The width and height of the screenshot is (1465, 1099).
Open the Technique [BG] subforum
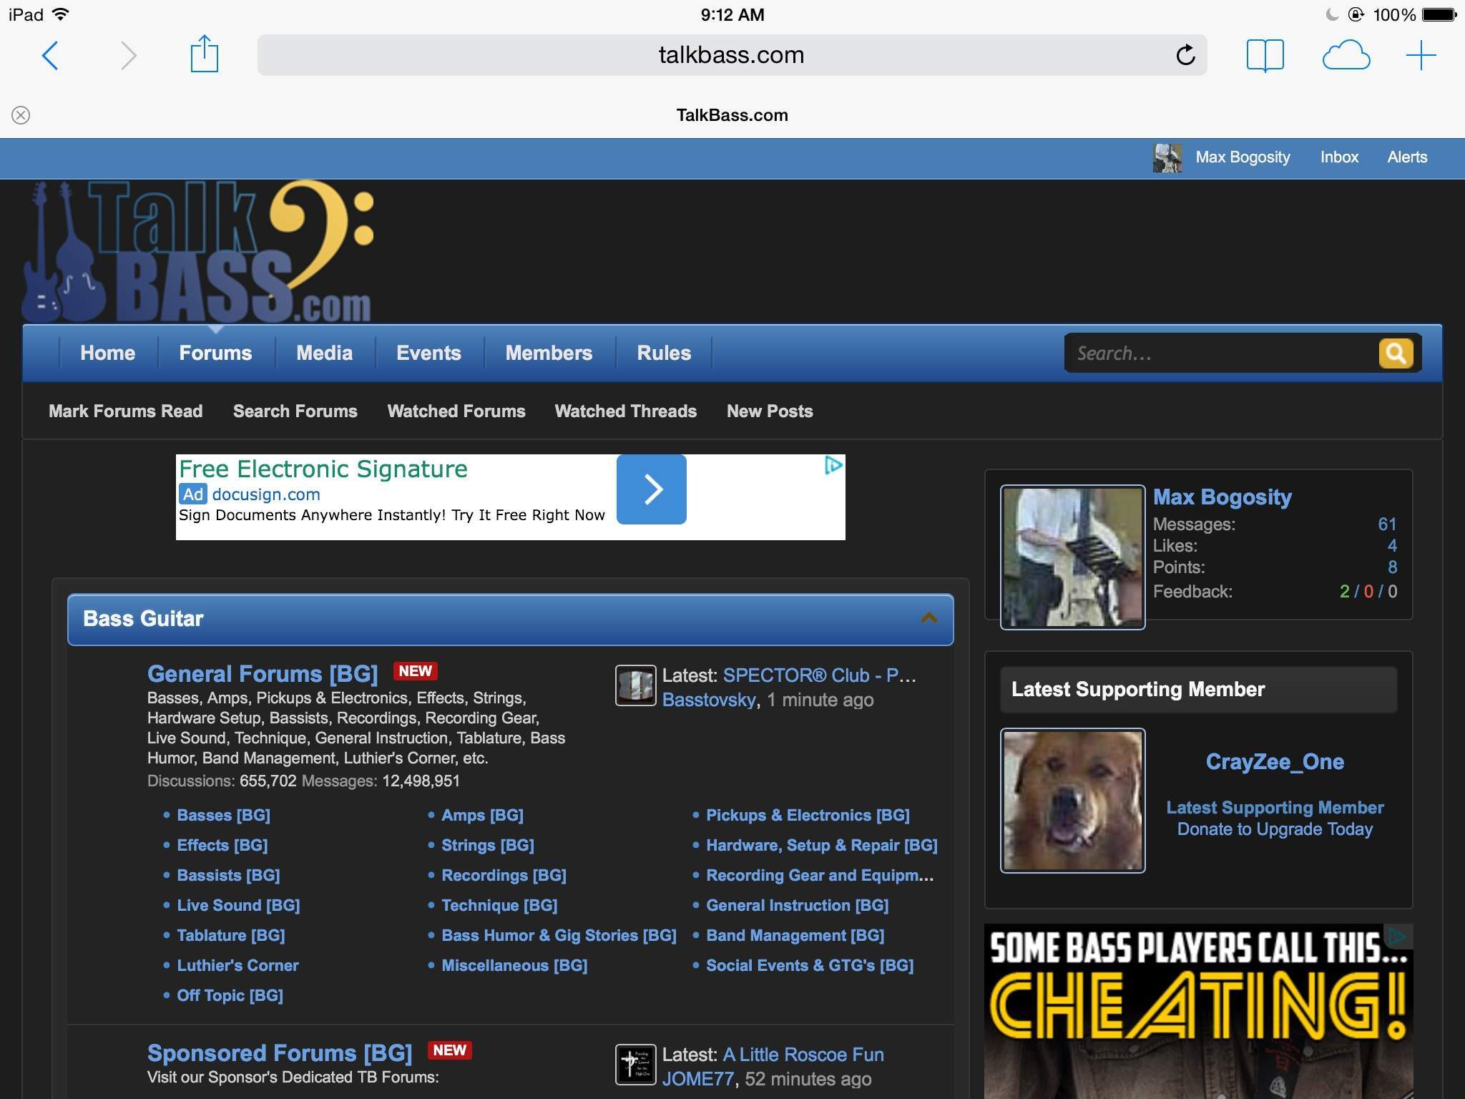[x=499, y=905]
